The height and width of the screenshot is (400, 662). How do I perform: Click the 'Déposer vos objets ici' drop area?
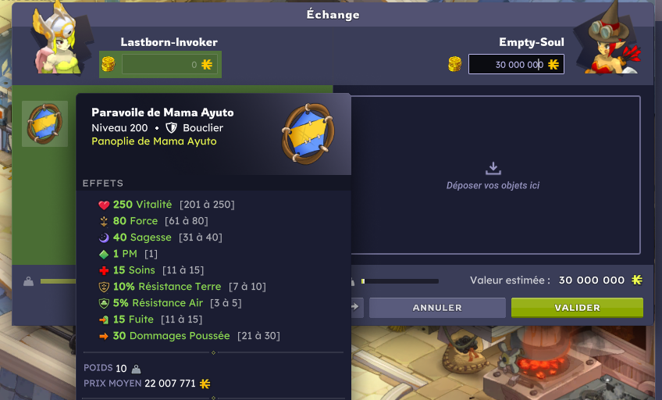click(x=495, y=175)
